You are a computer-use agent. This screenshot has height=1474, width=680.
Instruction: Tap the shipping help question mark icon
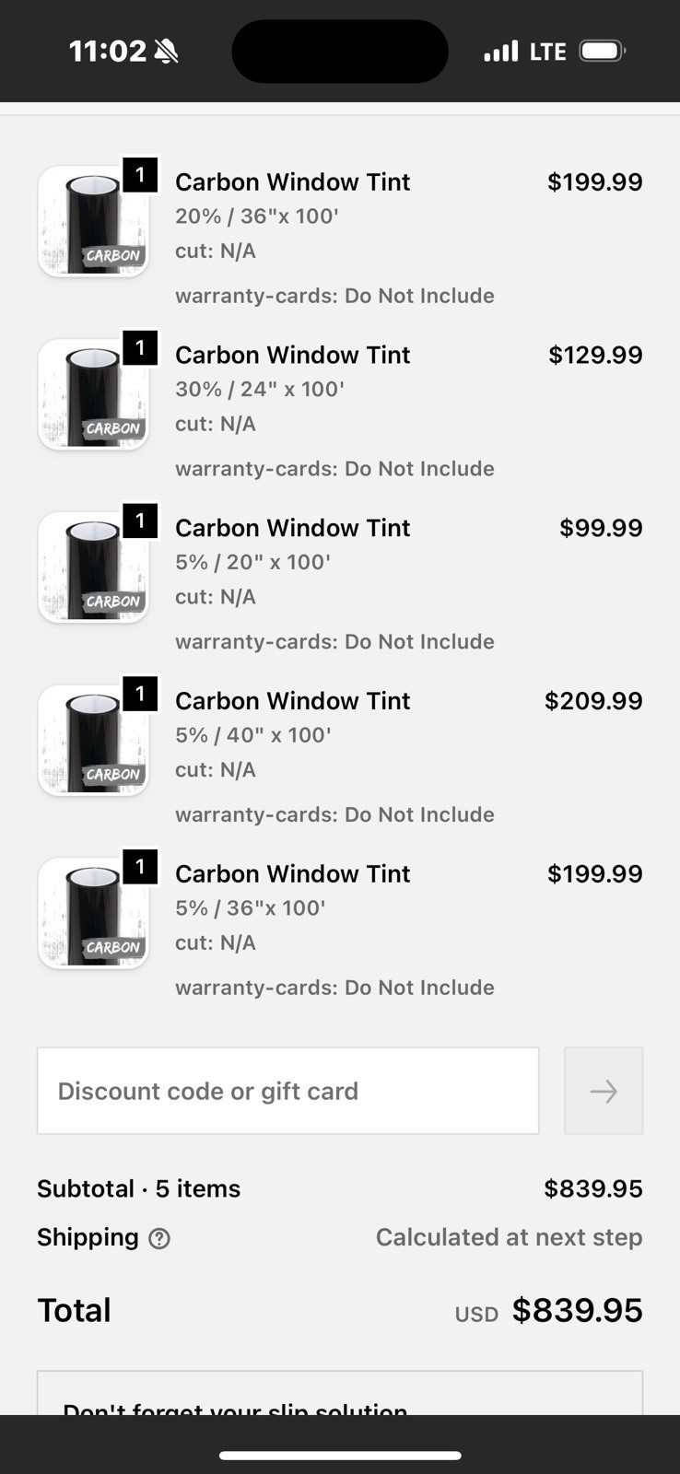[x=159, y=1239]
